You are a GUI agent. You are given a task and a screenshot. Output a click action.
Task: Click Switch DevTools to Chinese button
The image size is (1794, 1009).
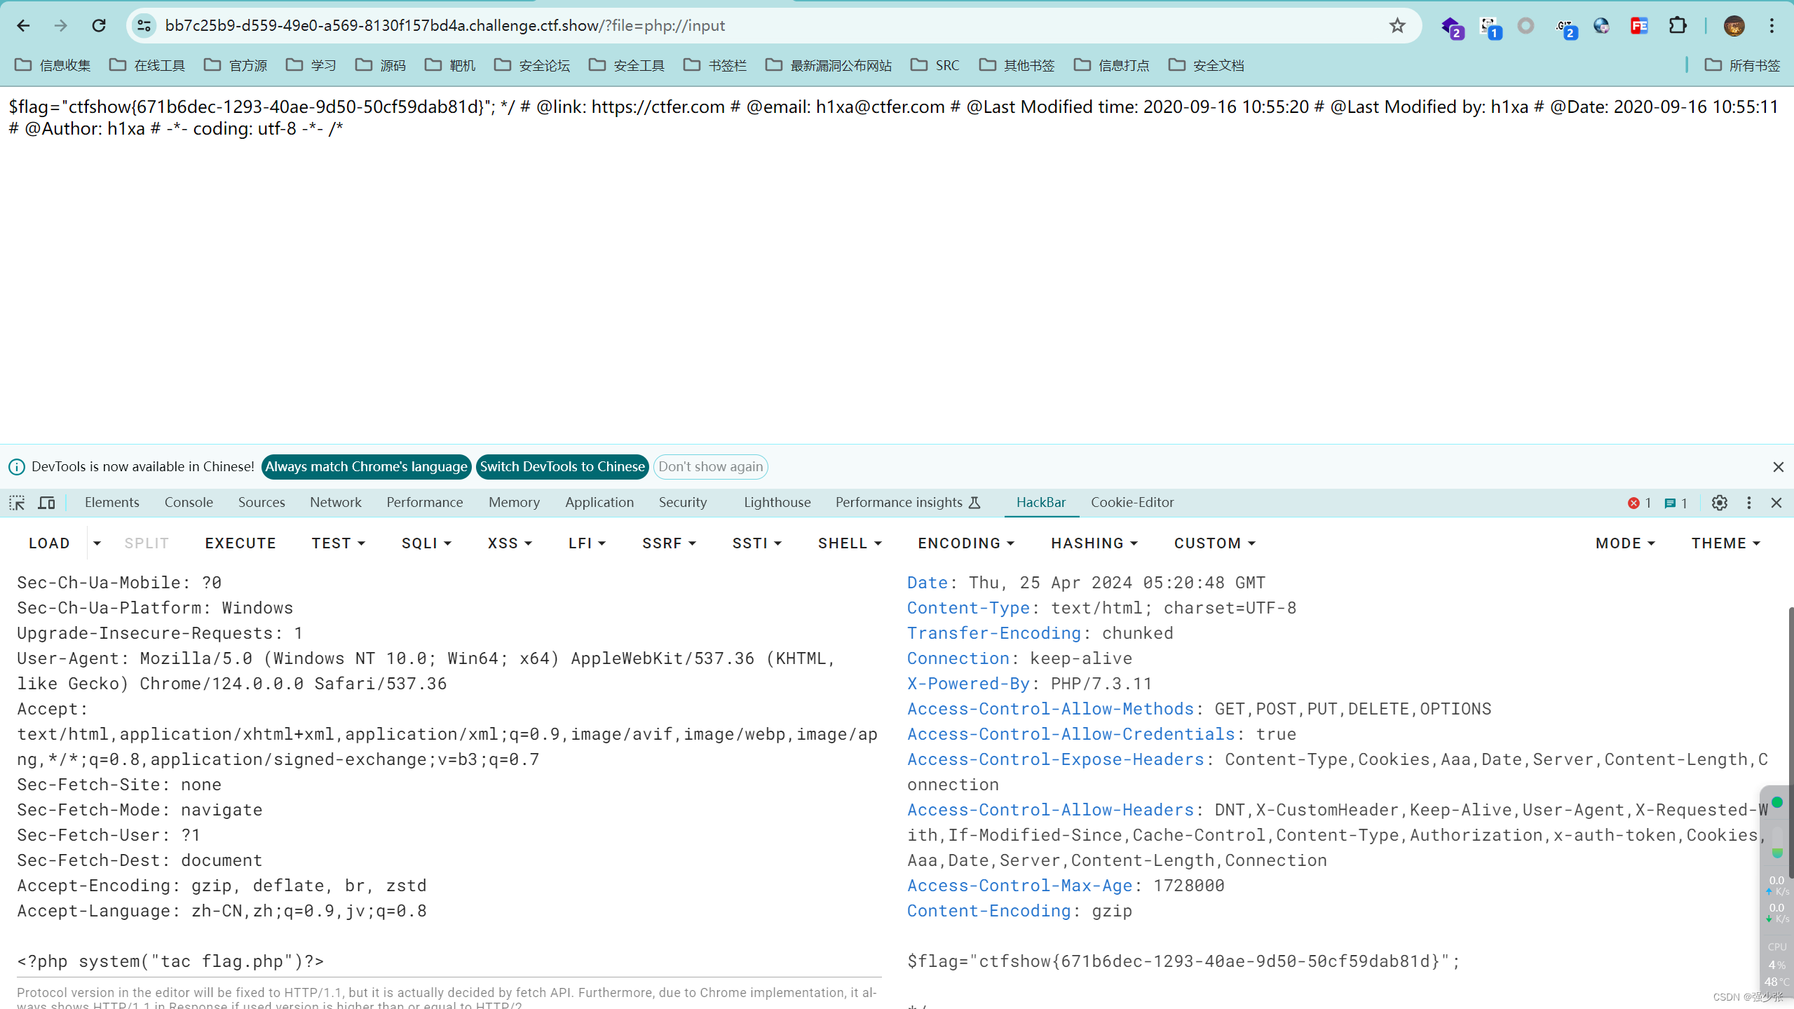tap(562, 467)
